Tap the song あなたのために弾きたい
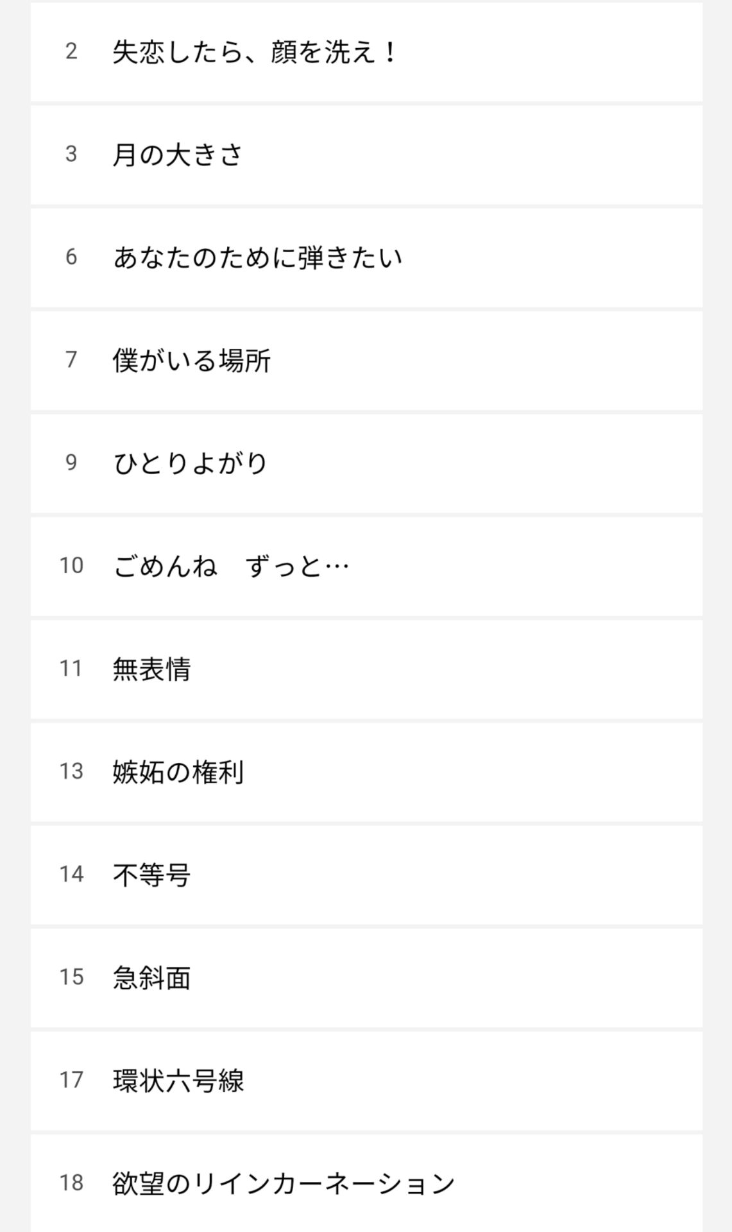 point(258,257)
